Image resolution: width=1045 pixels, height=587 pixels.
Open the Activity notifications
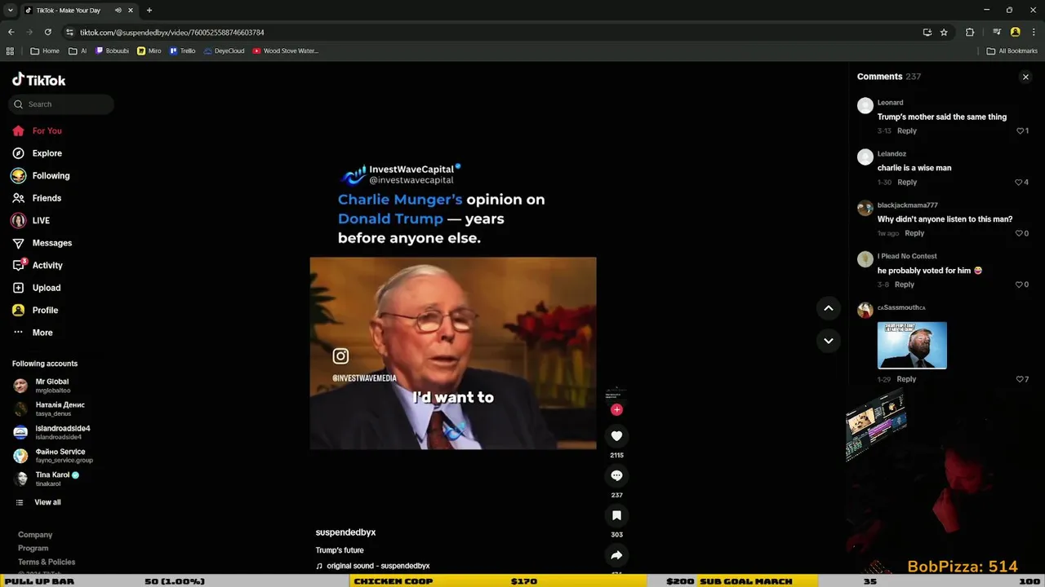pyautogui.click(x=38, y=265)
